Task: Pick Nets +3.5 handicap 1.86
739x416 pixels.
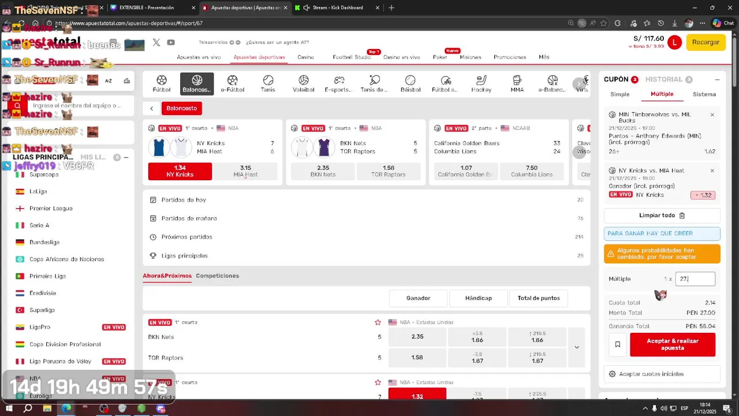Action: 477,337
